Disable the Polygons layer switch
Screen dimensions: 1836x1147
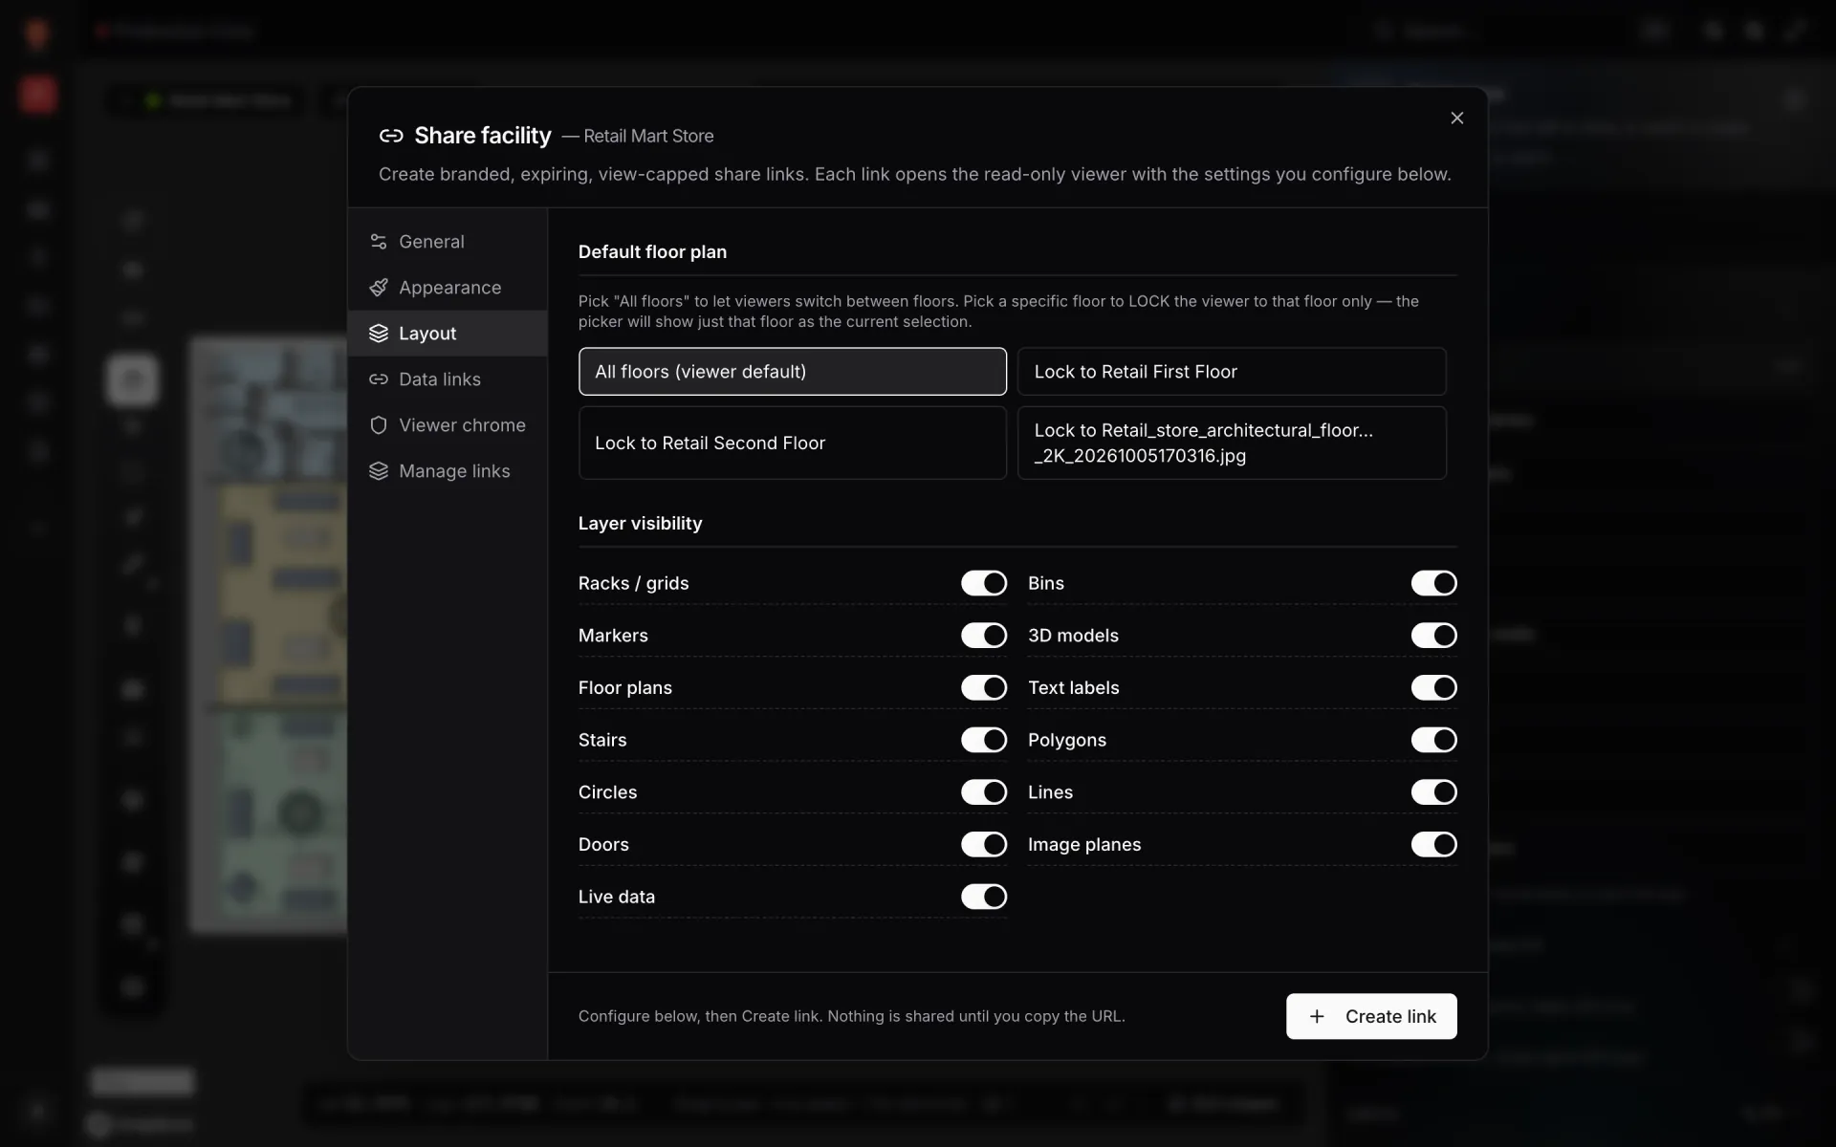1433,740
